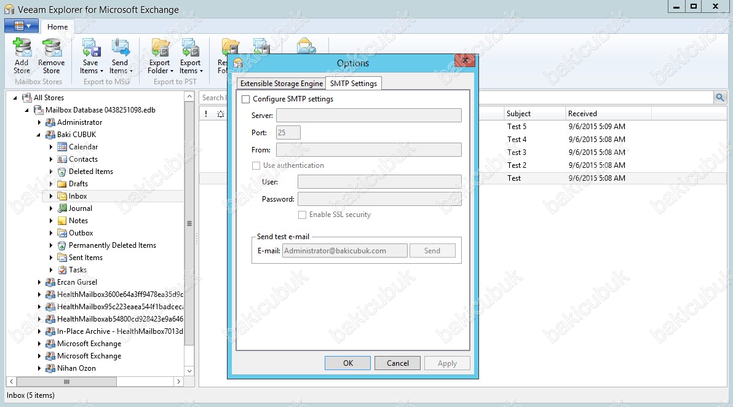Select the Permanently Deleted Items icon
The height and width of the screenshot is (407, 733).
[61, 245]
